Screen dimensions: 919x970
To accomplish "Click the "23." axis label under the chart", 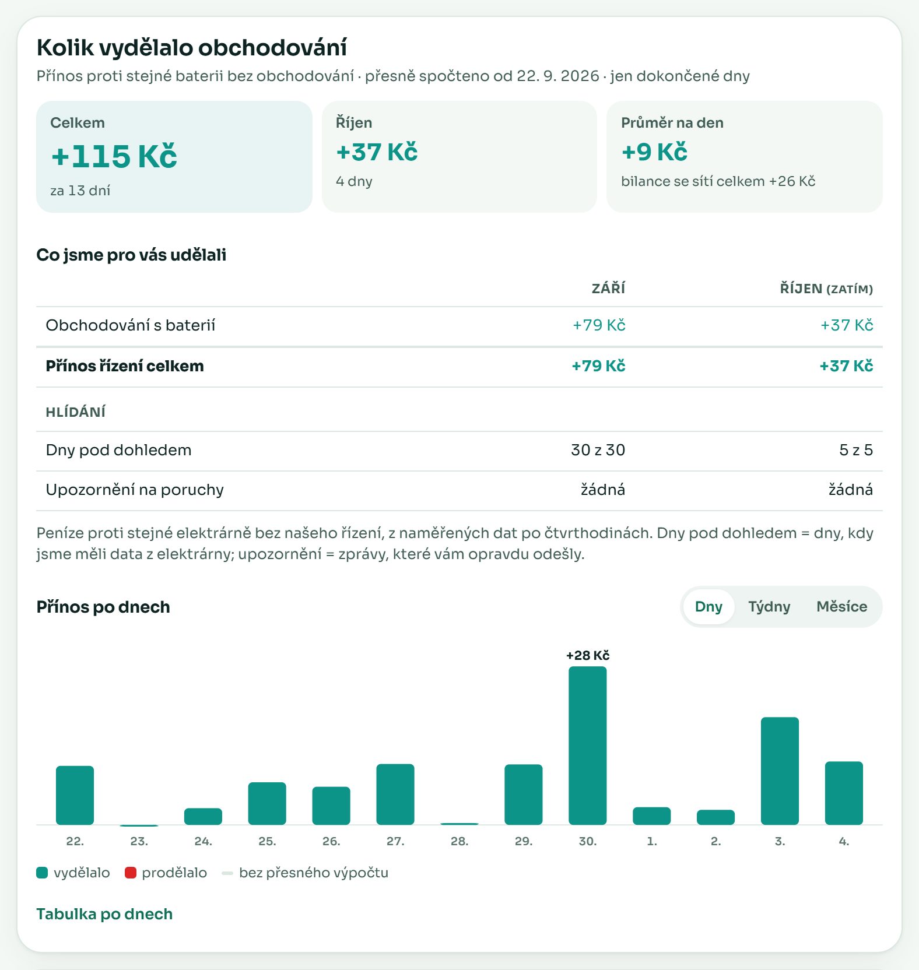I will point(139,841).
